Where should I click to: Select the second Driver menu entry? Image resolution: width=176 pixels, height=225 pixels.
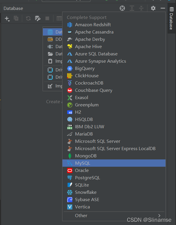pos(53,77)
